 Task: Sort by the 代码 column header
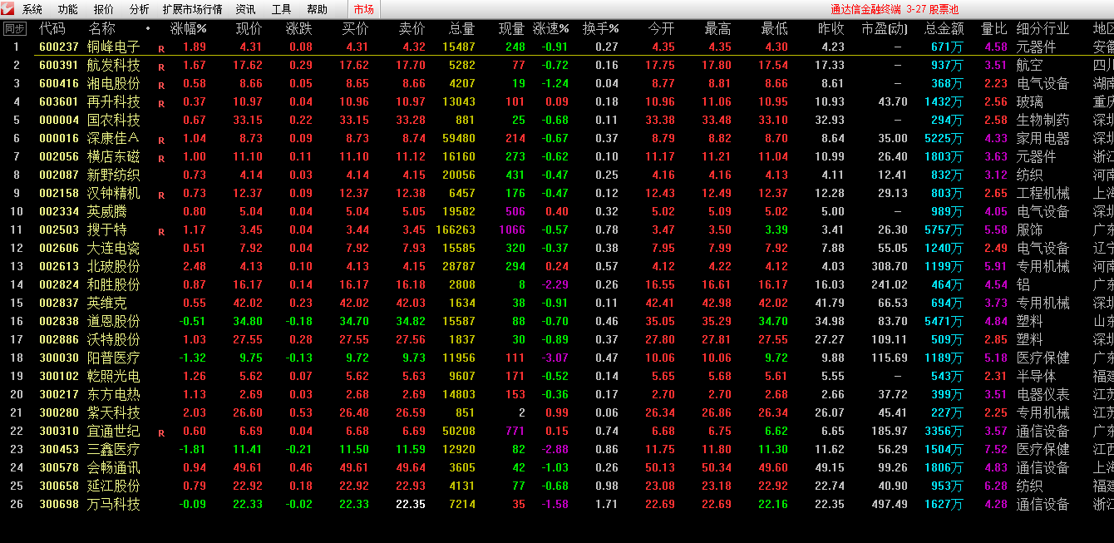(52, 28)
